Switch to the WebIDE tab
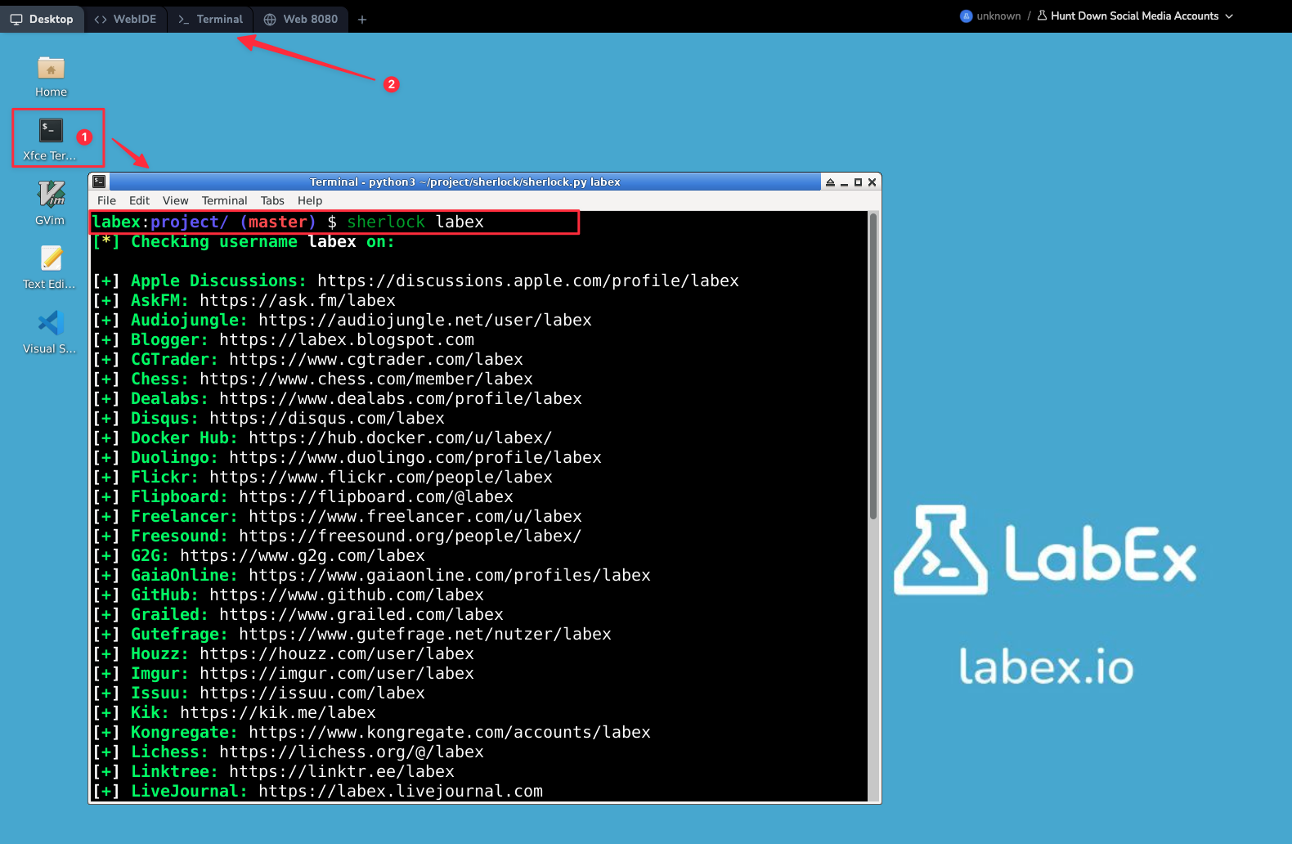This screenshot has width=1292, height=844. 125,19
